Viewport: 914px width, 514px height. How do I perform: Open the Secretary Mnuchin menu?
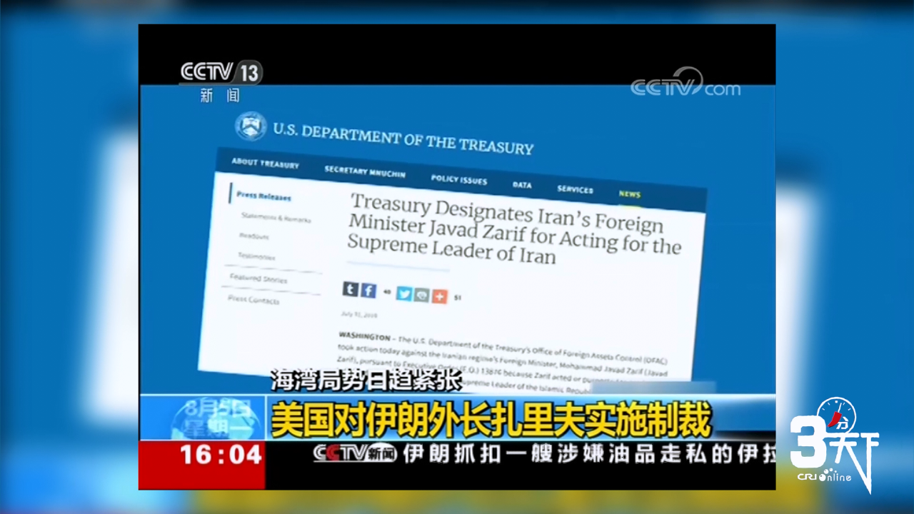click(x=365, y=172)
